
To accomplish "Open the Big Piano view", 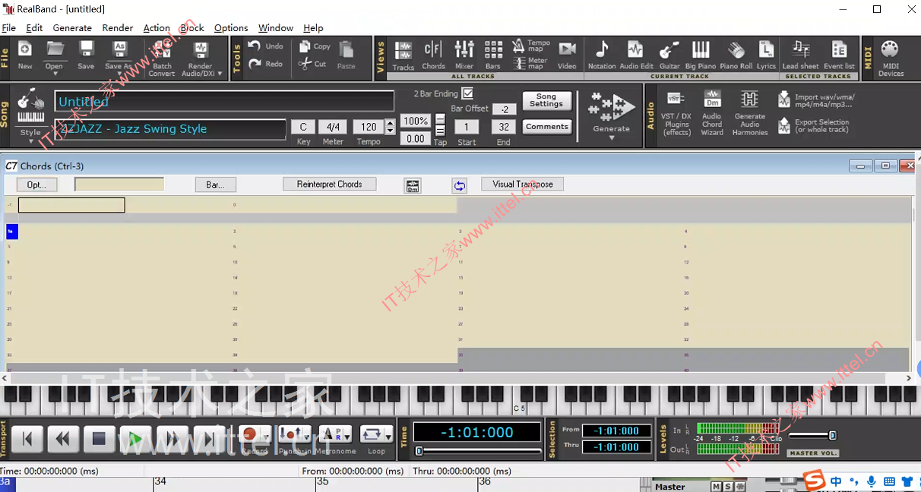I will click(701, 55).
